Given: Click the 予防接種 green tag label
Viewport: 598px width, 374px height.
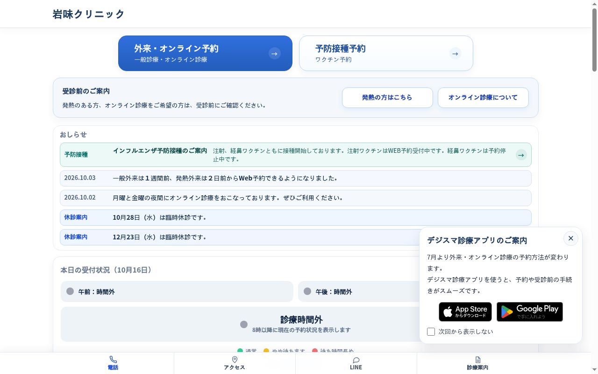Looking at the screenshot, I should click(76, 155).
